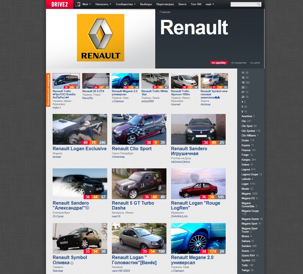Click Renault 5 GT Turbo Dasha title
Image resolution: width=303 pixels, height=274 pixels.
pyautogui.click(x=133, y=205)
